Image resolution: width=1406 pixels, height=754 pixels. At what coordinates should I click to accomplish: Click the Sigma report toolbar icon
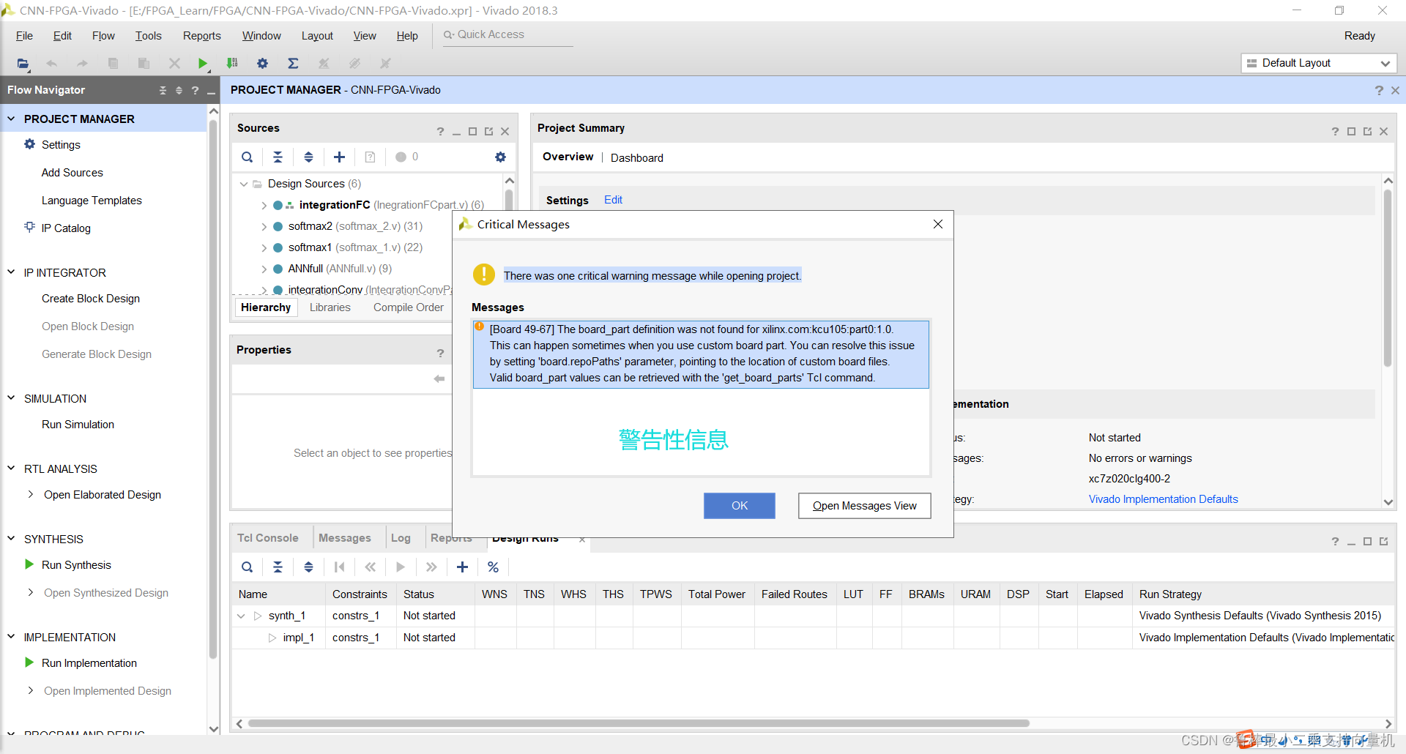[x=293, y=64]
